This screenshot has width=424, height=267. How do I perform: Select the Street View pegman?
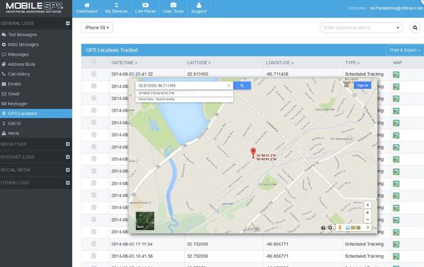340,227
